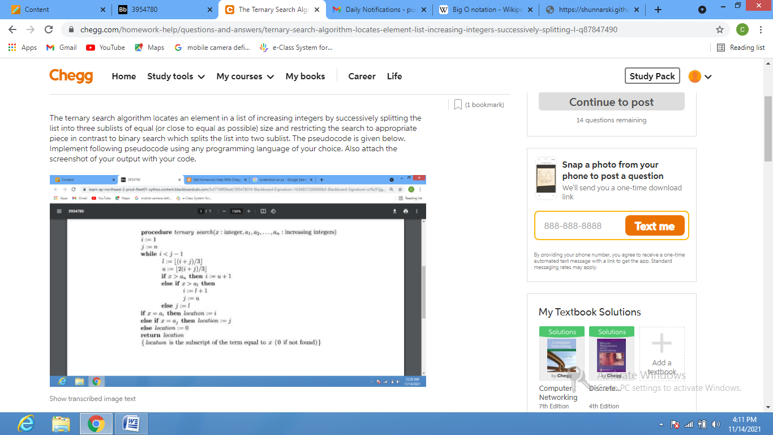Open the Apps launcher on the bookmarks bar
773x435 pixels.
(x=18, y=48)
